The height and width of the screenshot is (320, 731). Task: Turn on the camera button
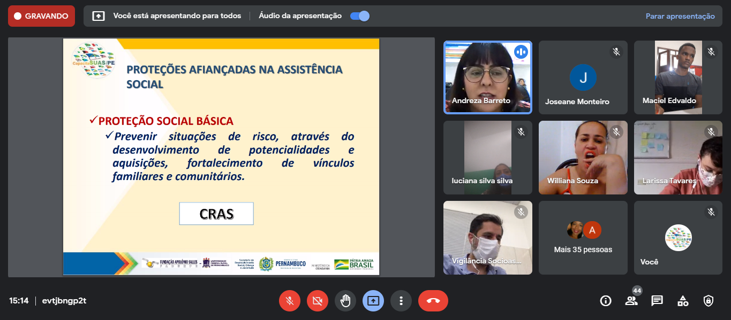click(318, 301)
